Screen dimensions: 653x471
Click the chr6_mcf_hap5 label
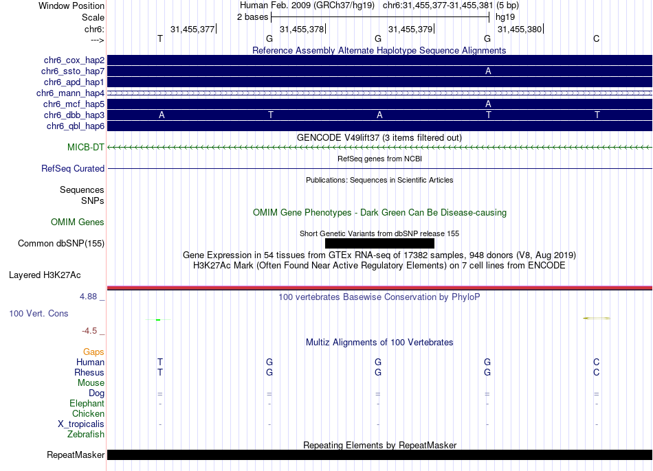click(74, 104)
